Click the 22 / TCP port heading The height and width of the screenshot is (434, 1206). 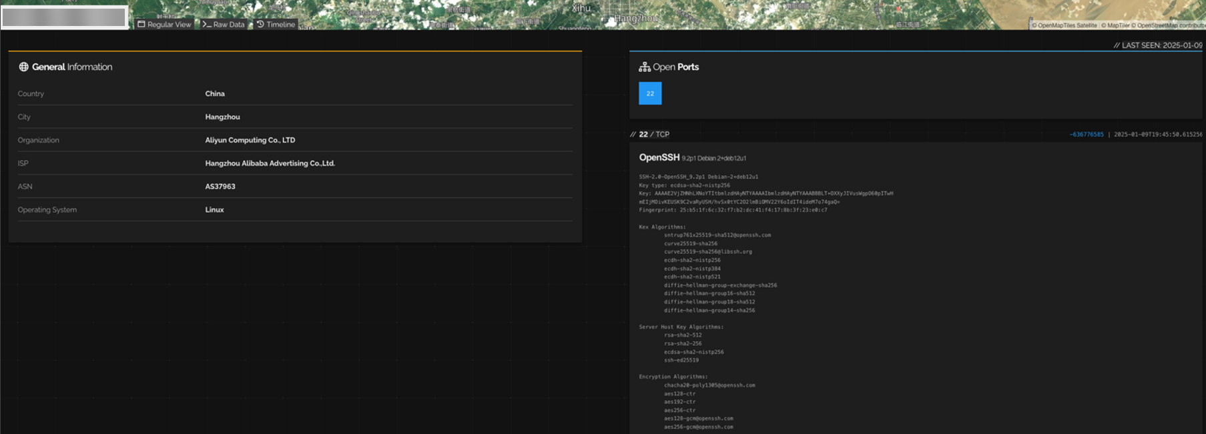653,134
